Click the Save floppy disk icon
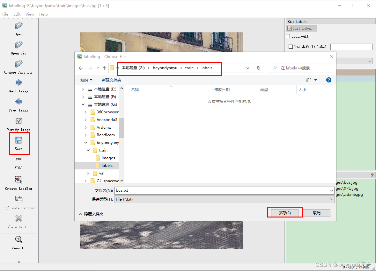The image size is (376, 271). coord(19,140)
